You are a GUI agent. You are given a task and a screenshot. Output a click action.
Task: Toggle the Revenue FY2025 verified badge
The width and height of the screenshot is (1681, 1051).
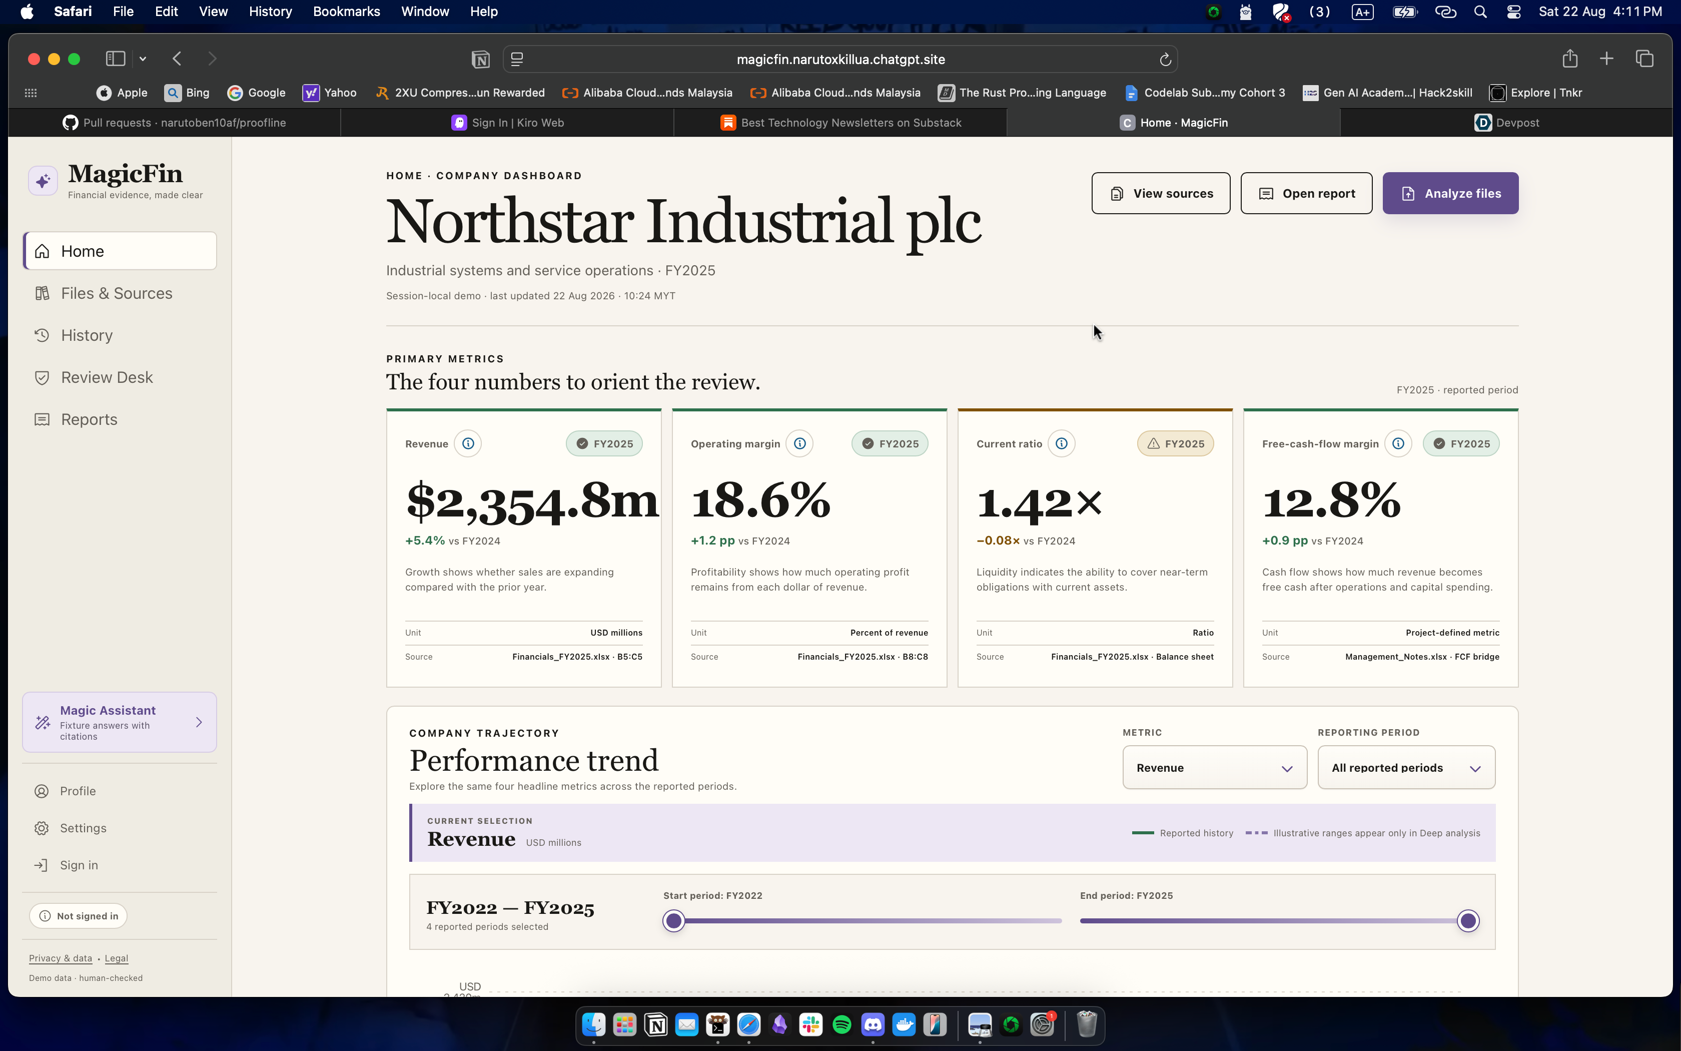[x=604, y=443]
